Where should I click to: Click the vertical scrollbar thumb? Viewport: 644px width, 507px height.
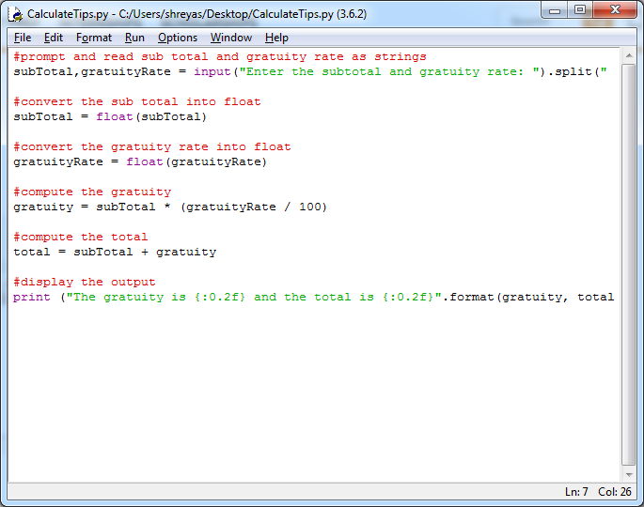click(x=629, y=265)
